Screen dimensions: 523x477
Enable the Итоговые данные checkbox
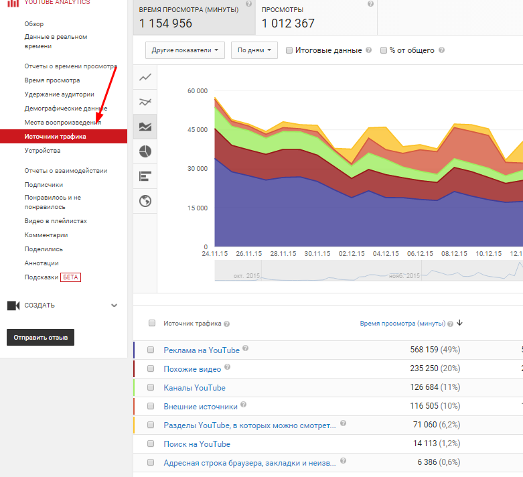(x=289, y=50)
